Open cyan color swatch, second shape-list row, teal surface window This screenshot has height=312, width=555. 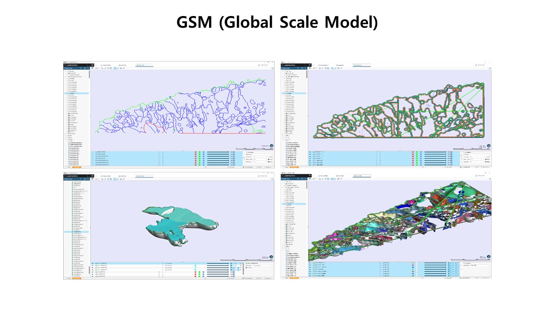196,266
